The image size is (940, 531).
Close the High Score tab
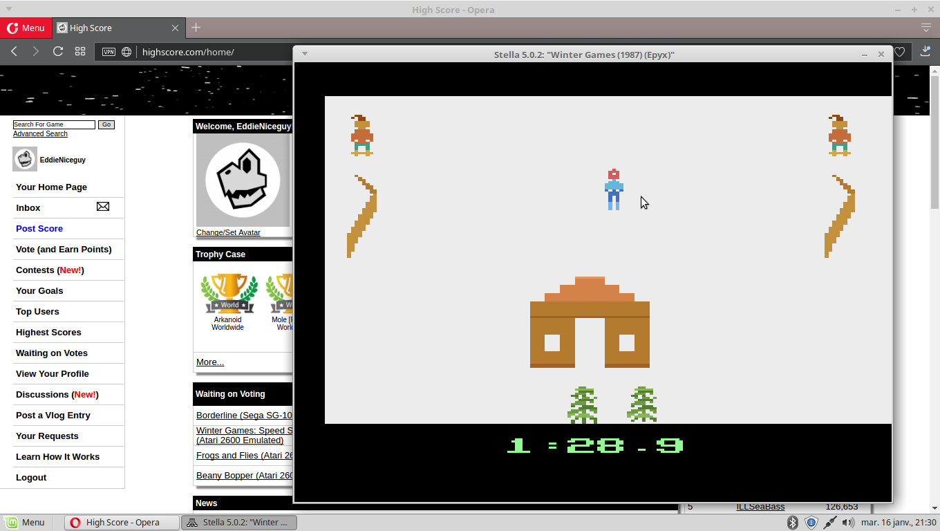coord(175,28)
